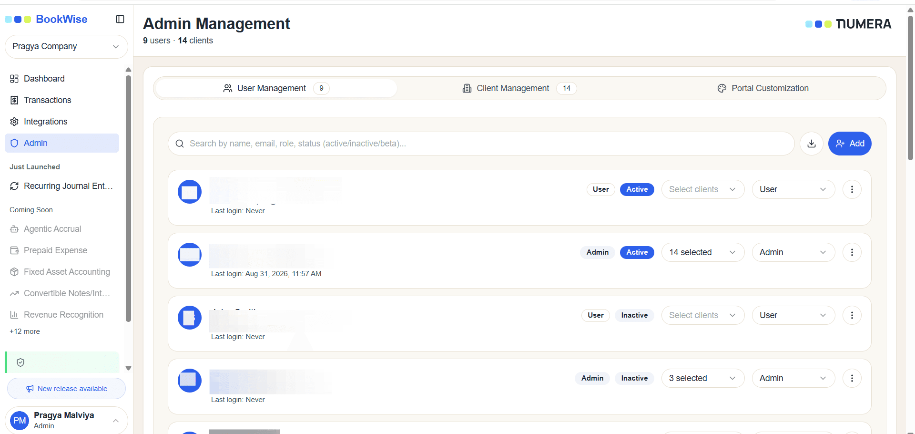The image size is (915, 434).
Task: Go to Integrations page
Action: point(62,122)
